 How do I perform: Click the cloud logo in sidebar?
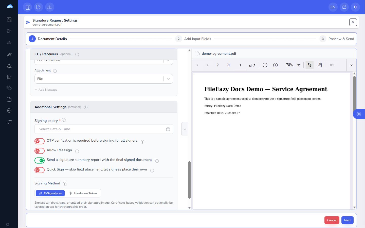tap(10, 6)
